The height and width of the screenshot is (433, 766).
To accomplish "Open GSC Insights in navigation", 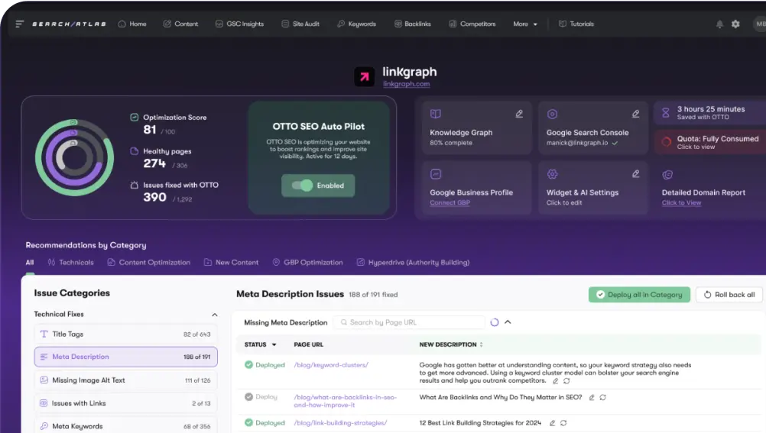I will tap(239, 24).
